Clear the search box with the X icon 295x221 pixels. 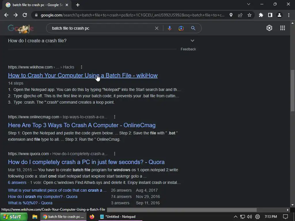pyautogui.click(x=156, y=28)
